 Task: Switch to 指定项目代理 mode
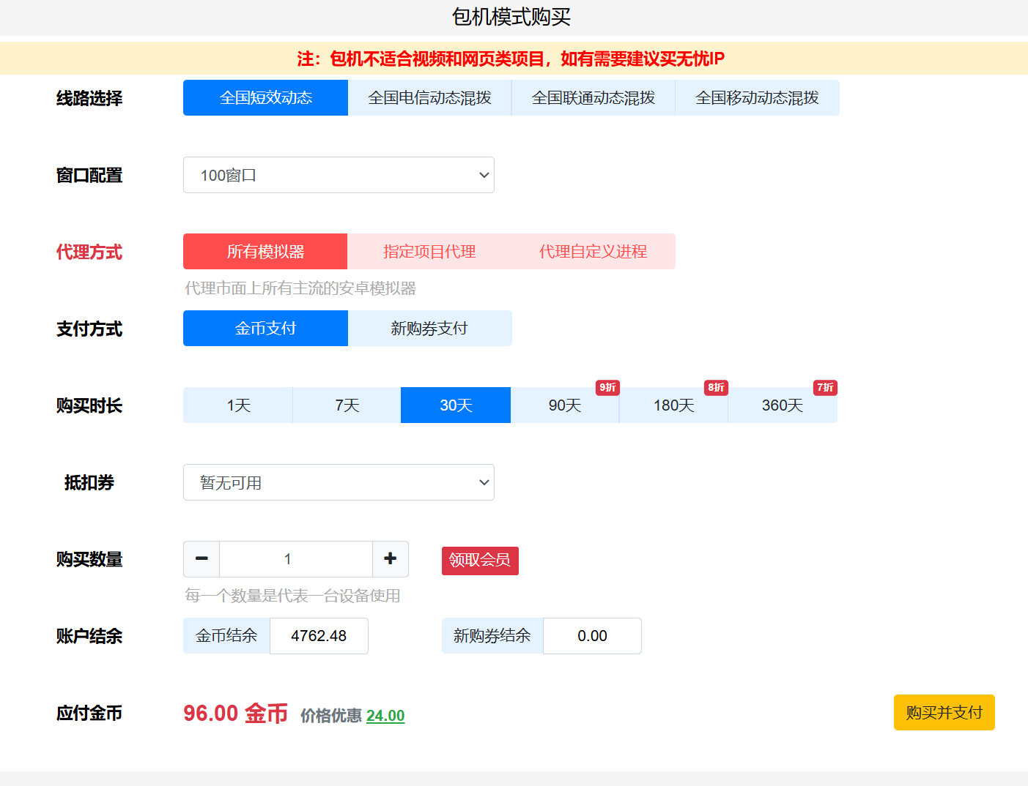pos(429,252)
